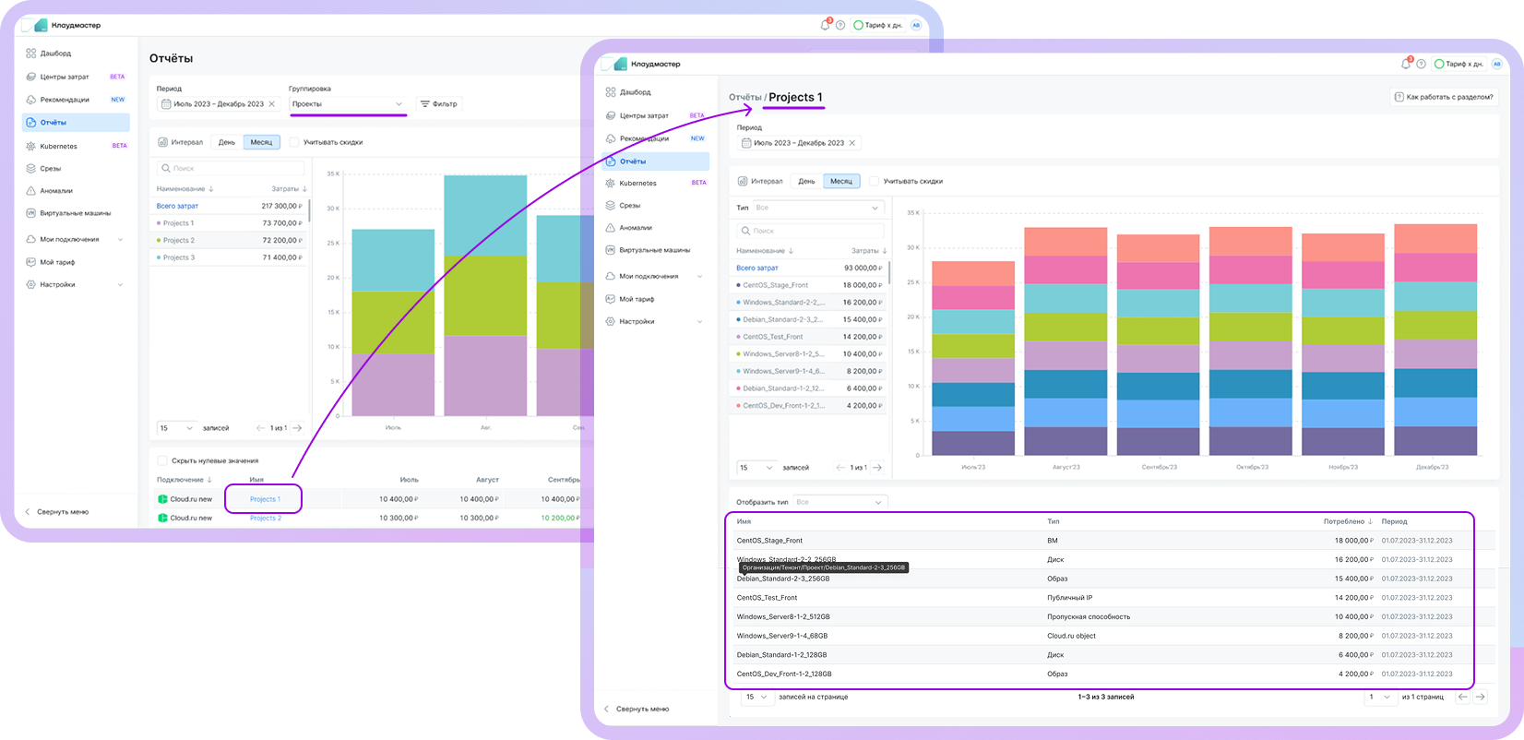The image size is (1524, 740).
Task: Go to the next page in the bottom-right pagination
Action: coord(1480,697)
